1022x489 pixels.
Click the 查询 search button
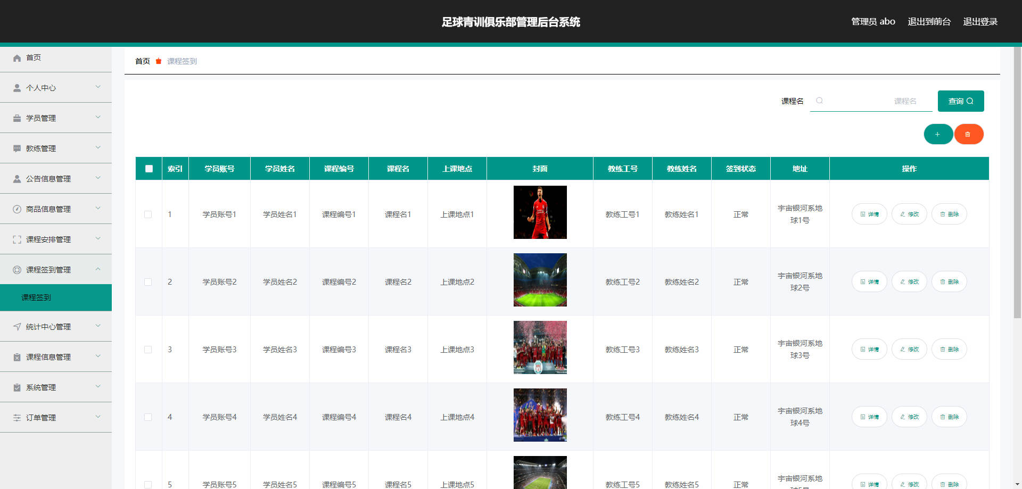click(961, 101)
